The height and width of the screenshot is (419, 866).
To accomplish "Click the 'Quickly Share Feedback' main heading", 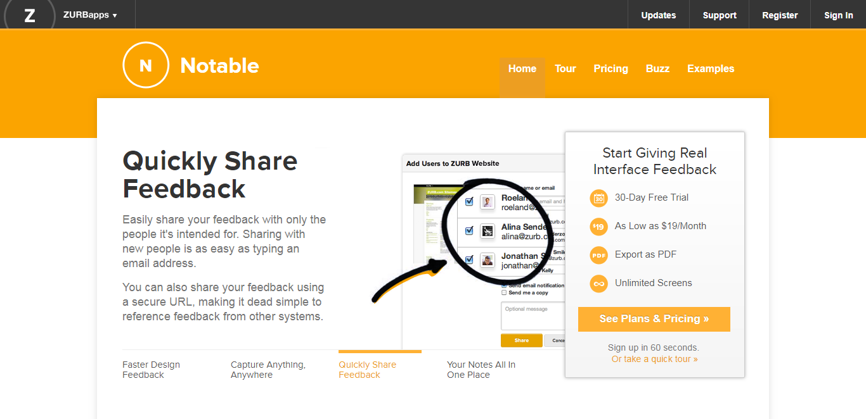I will point(210,175).
